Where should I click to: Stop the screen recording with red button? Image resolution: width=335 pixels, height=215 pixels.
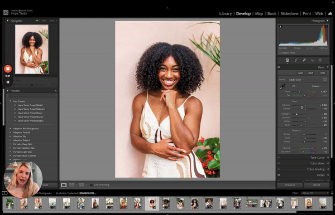coord(8,69)
